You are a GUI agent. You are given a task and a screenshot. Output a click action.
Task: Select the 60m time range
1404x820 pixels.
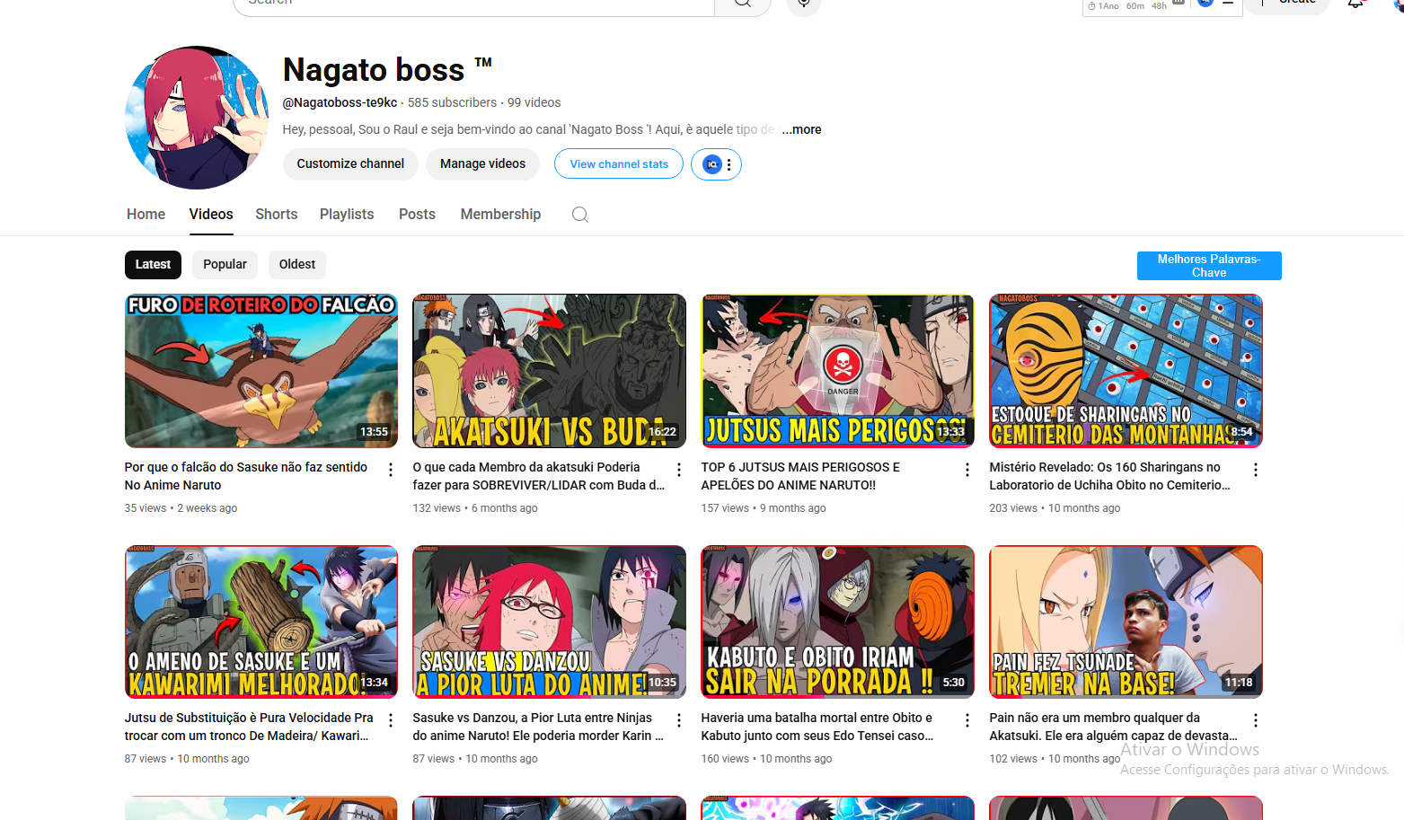(x=1135, y=6)
